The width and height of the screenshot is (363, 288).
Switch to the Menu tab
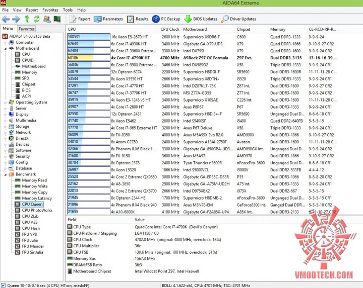point(8,28)
